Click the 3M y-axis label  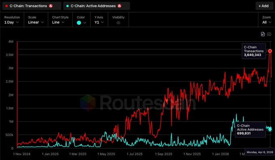tap(11, 68)
